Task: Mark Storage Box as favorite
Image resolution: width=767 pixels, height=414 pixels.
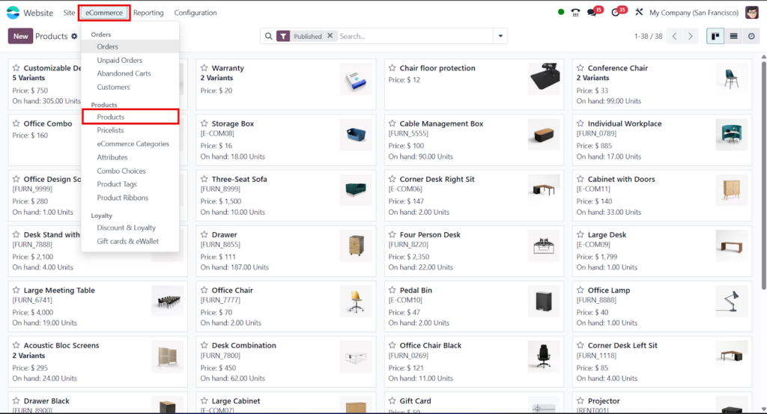Action: click(x=204, y=124)
